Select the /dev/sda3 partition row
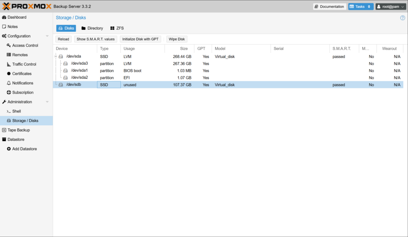 coord(79,64)
